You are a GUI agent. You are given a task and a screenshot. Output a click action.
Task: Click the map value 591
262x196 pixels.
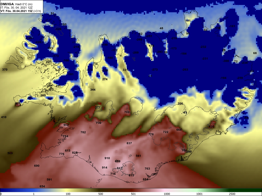point(49,180)
